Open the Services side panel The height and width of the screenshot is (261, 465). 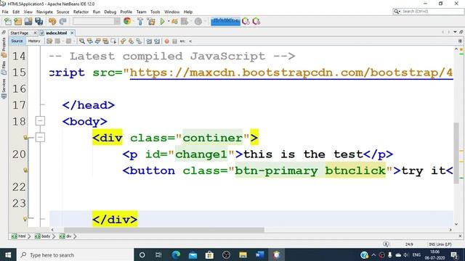click(4, 88)
